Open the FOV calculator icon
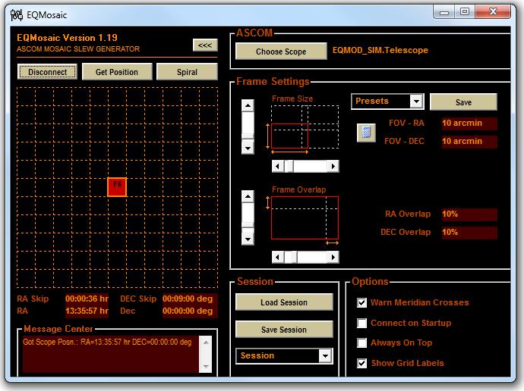The image size is (524, 391). (366, 133)
